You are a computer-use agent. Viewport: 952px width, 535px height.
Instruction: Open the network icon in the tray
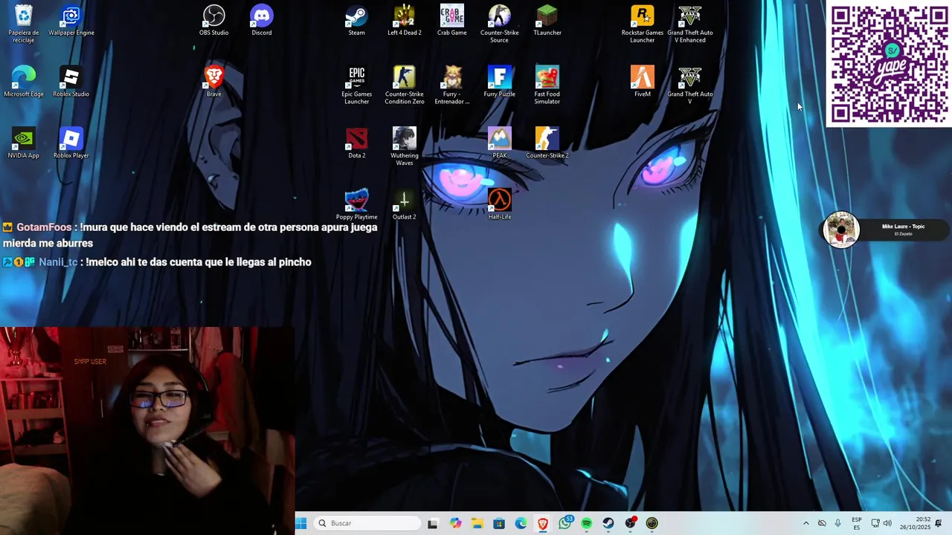[x=875, y=523]
